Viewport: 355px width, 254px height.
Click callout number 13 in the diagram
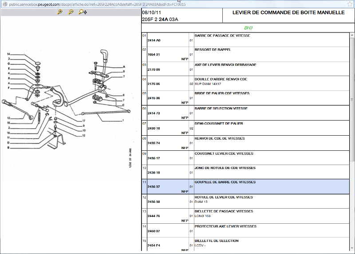8,118
